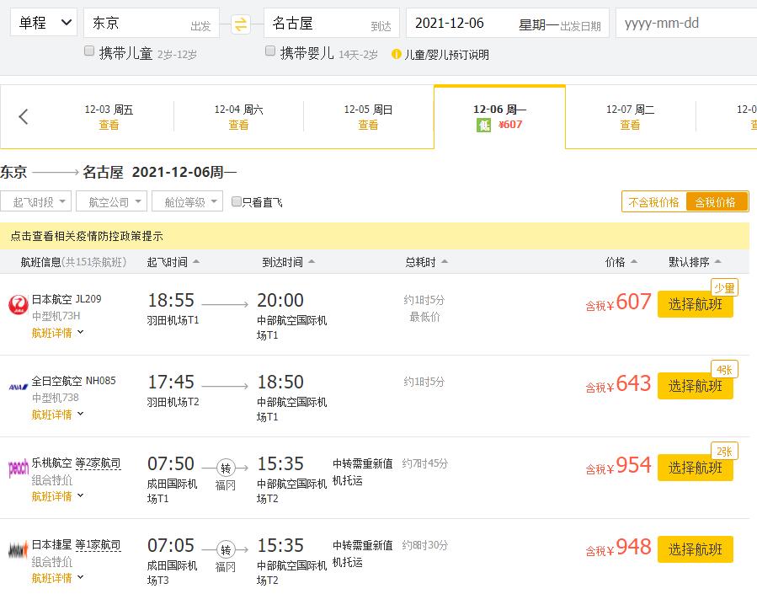Screen dimensions: 757x594
Task: Expand 航班详情 for 乐桃航空 flight
Action: tap(57, 496)
